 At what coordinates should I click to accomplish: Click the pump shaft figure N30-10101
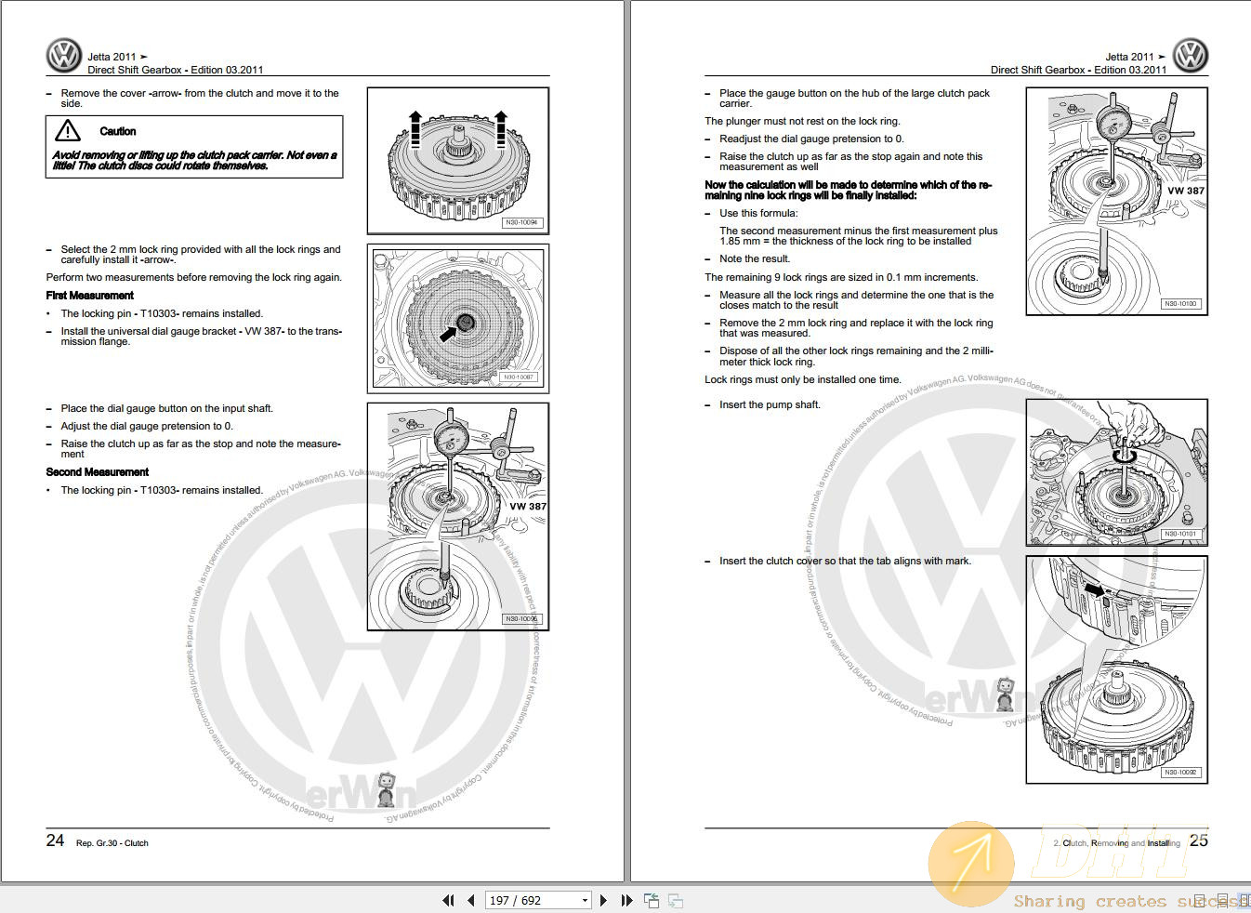[x=1116, y=472]
